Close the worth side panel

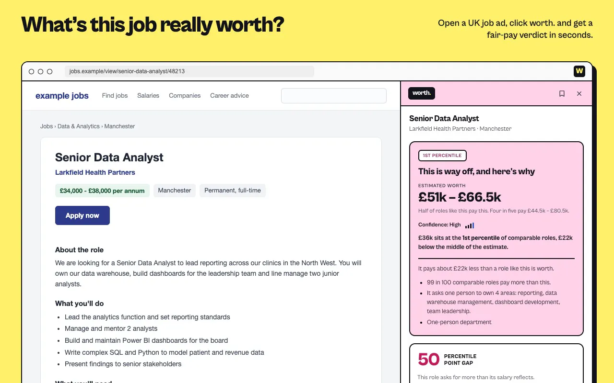coord(579,94)
